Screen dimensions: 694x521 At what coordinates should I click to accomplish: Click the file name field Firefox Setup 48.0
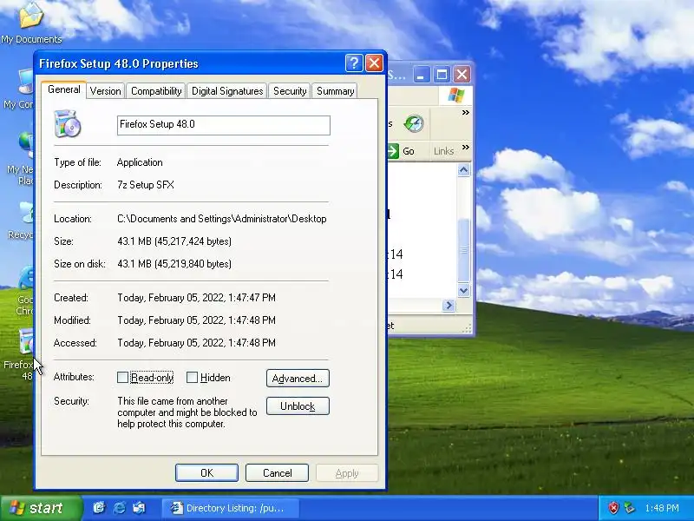click(224, 125)
